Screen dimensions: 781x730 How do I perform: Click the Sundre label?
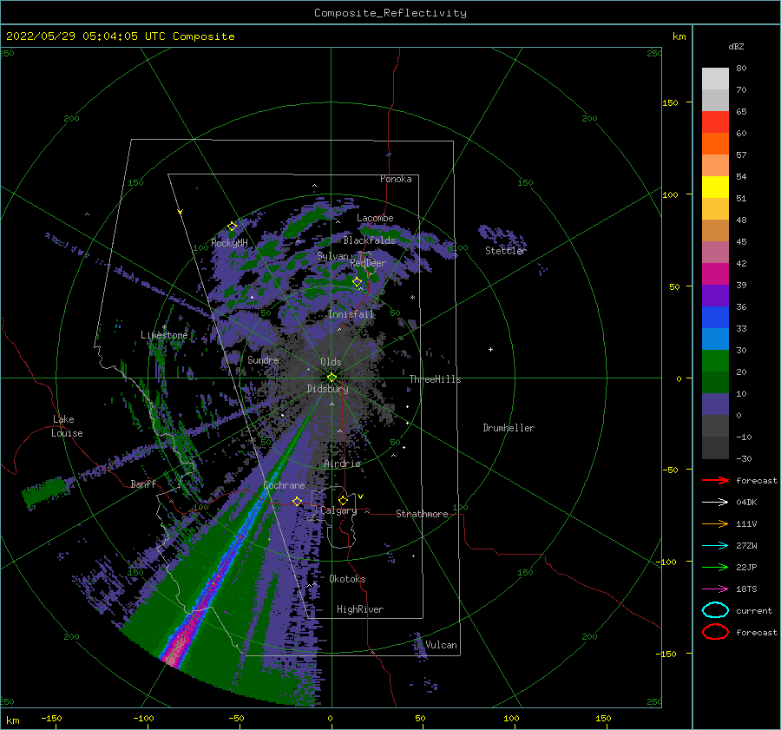263,359
